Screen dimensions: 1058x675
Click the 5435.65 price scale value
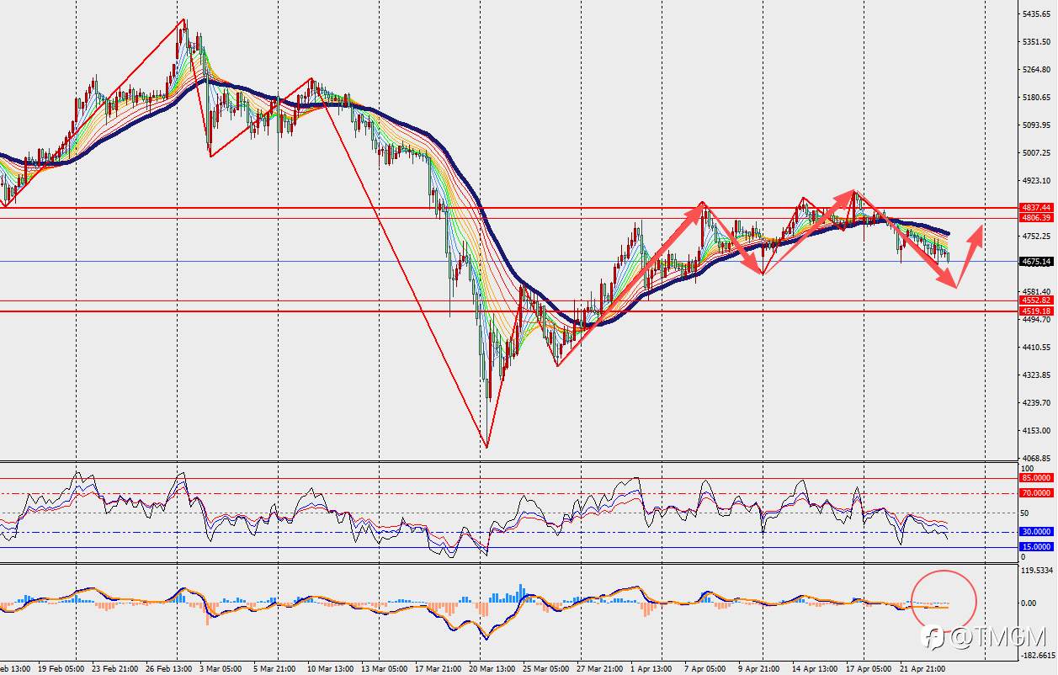(1037, 14)
